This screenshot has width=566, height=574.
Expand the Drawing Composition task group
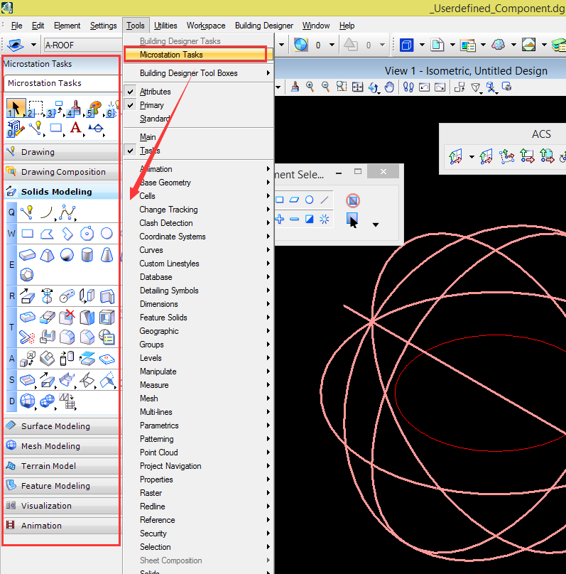62,172
